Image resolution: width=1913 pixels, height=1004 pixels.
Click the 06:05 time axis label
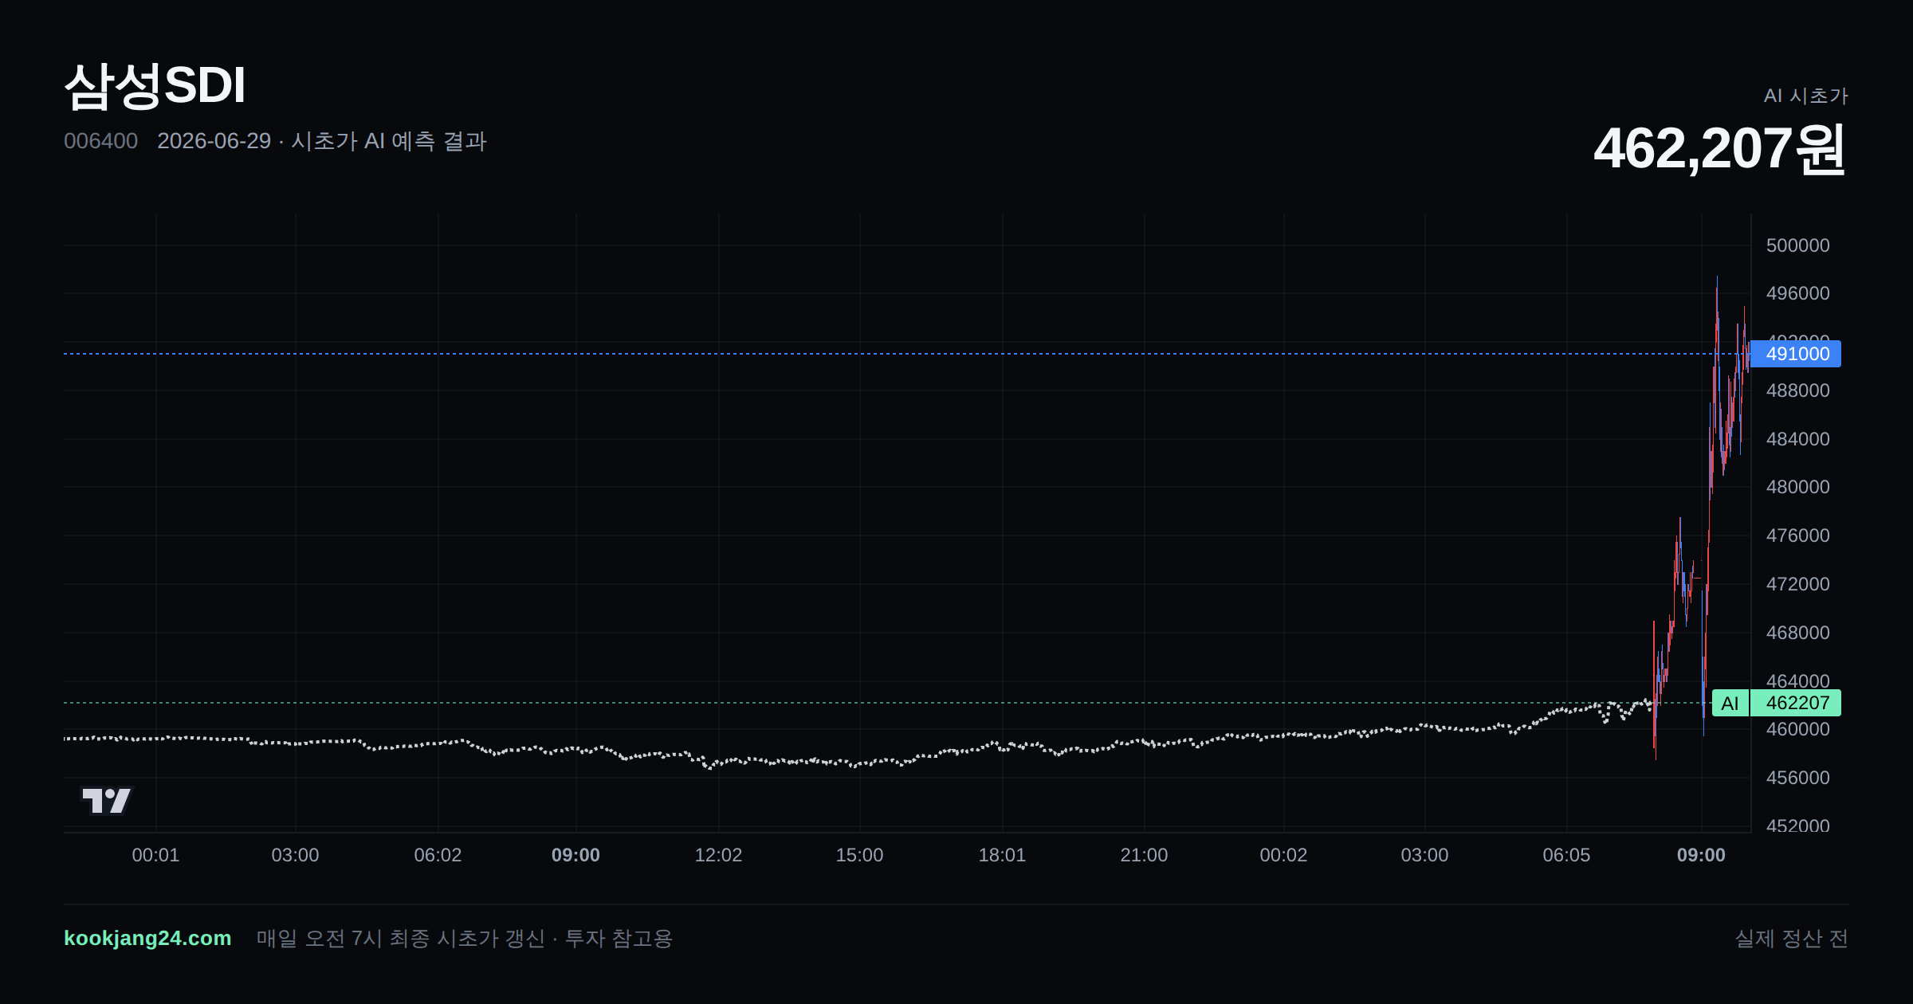pyautogui.click(x=1566, y=855)
